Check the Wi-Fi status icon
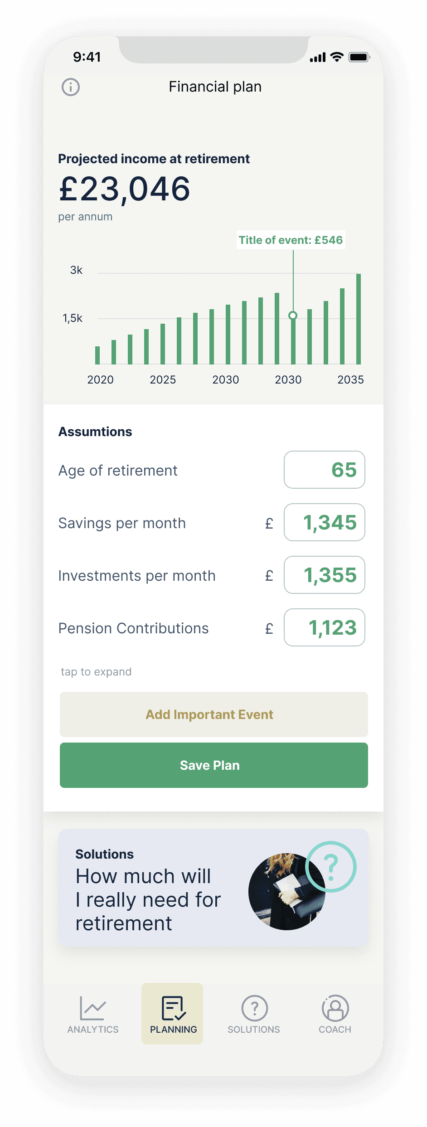The width and height of the screenshot is (427, 1127). [x=337, y=57]
